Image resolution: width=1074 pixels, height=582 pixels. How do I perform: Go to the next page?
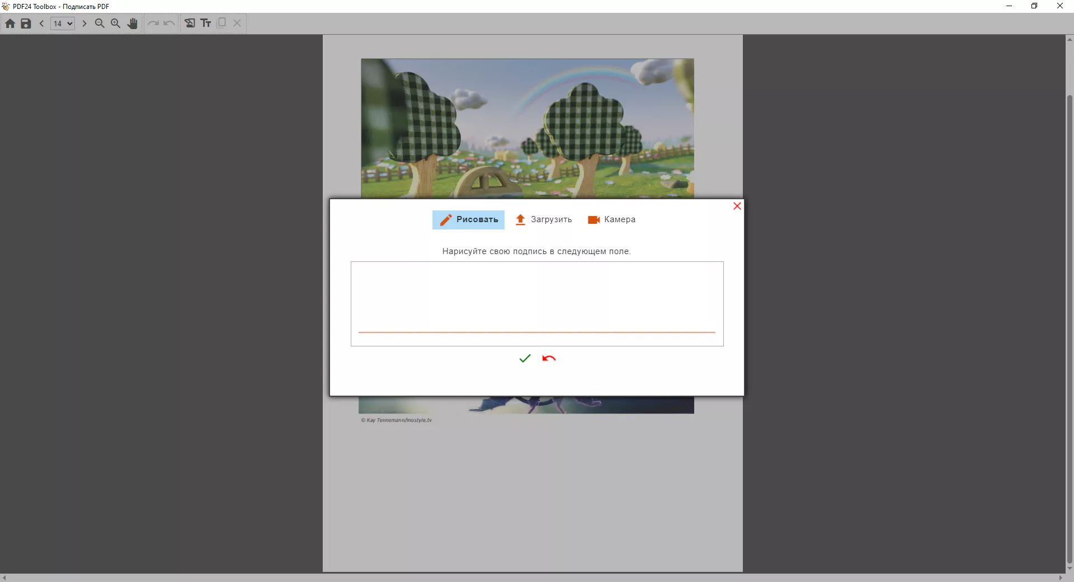pos(84,24)
